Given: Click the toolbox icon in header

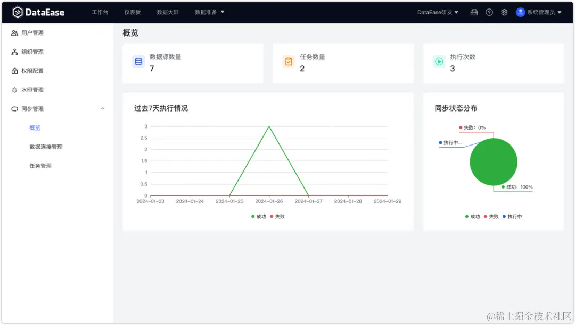Looking at the screenshot, I should click(474, 12).
